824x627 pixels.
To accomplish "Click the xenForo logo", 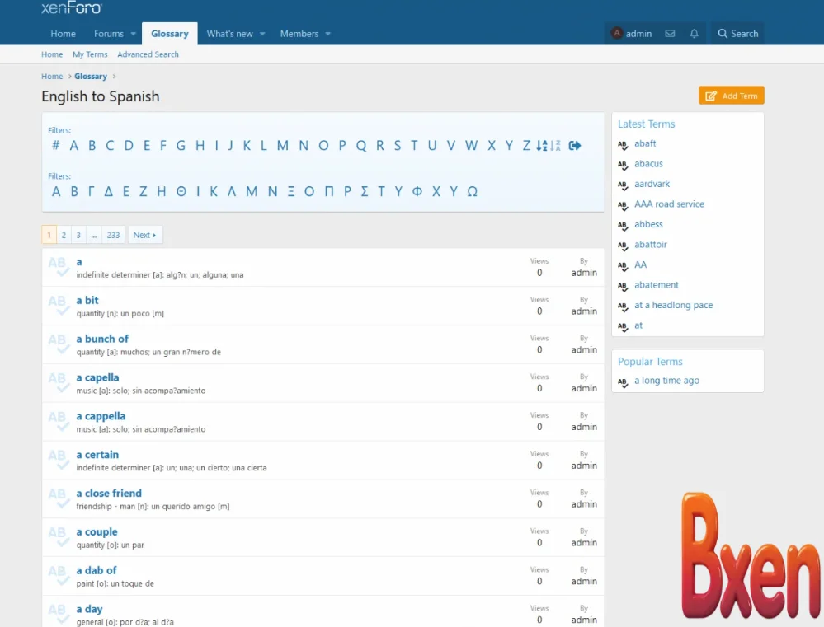I will click(72, 8).
